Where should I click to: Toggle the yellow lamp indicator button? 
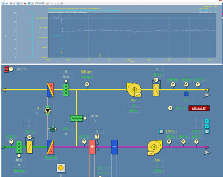pyautogui.click(x=61, y=168)
